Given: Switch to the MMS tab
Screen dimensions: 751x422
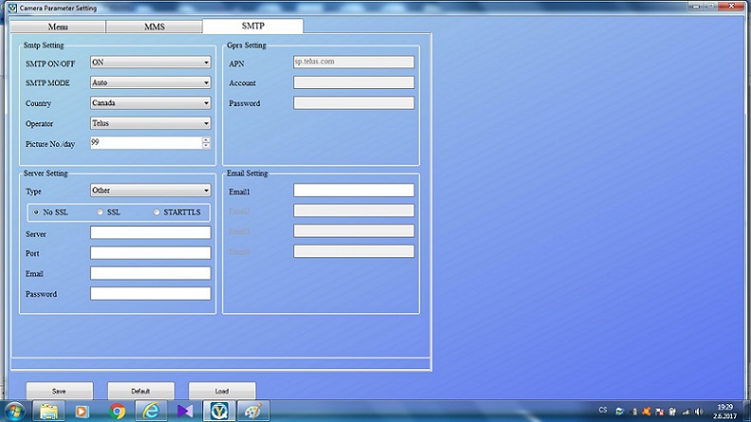Looking at the screenshot, I should click(x=153, y=27).
